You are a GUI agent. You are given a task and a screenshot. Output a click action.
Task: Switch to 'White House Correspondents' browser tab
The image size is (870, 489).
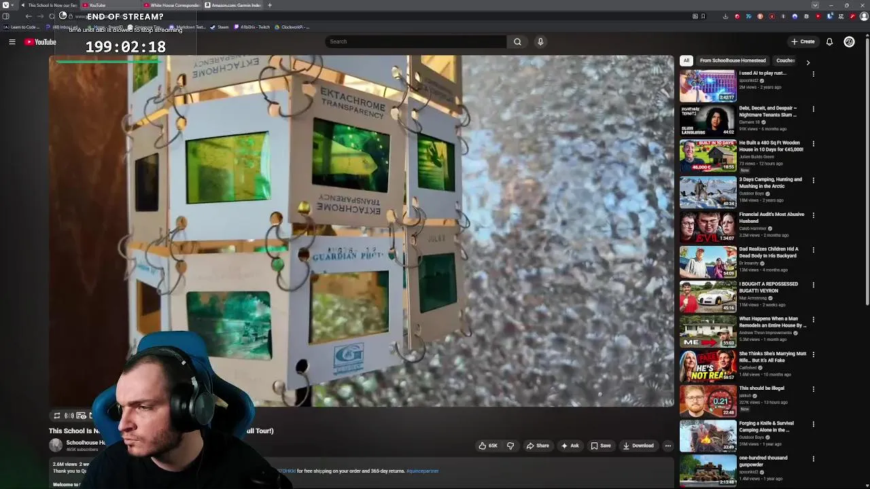coord(171,5)
